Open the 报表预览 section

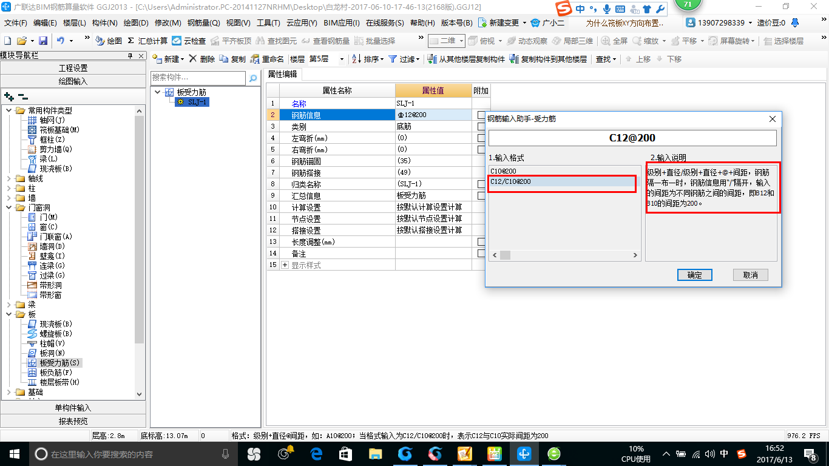click(73, 420)
